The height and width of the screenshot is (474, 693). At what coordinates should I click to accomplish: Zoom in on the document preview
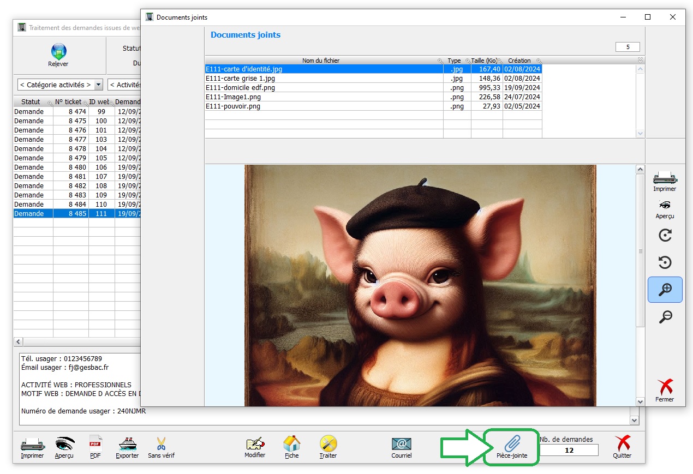pyautogui.click(x=665, y=290)
